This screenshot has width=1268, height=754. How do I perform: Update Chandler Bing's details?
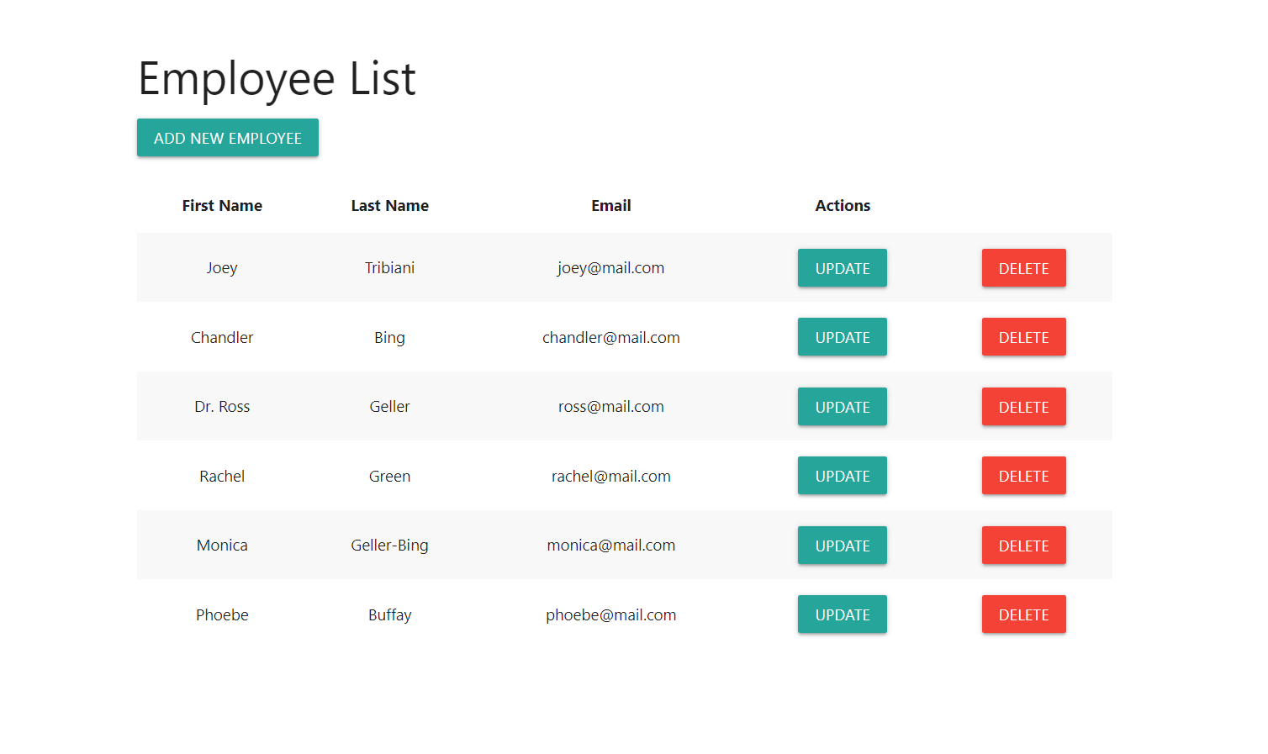pos(842,336)
